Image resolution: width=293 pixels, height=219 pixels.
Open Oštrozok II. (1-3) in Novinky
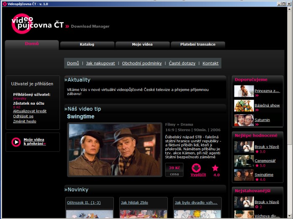(x=84, y=203)
